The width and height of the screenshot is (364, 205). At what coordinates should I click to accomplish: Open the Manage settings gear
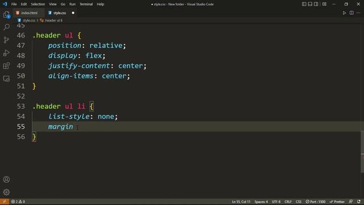tap(6, 192)
